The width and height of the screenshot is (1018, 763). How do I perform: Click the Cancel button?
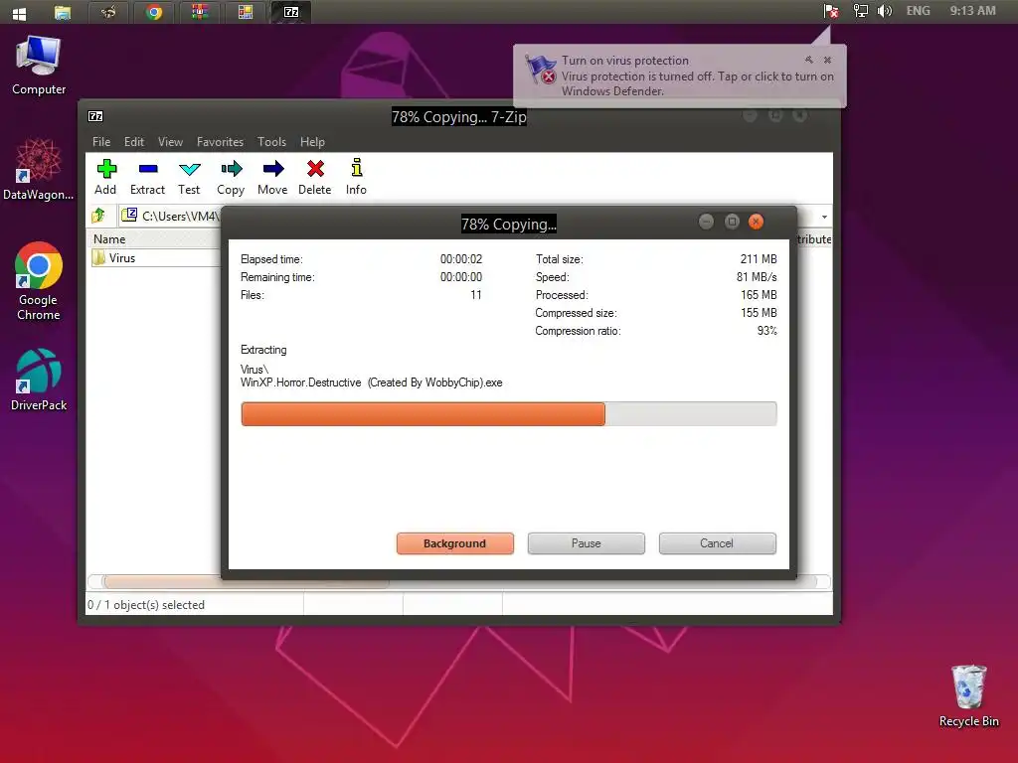click(x=718, y=543)
